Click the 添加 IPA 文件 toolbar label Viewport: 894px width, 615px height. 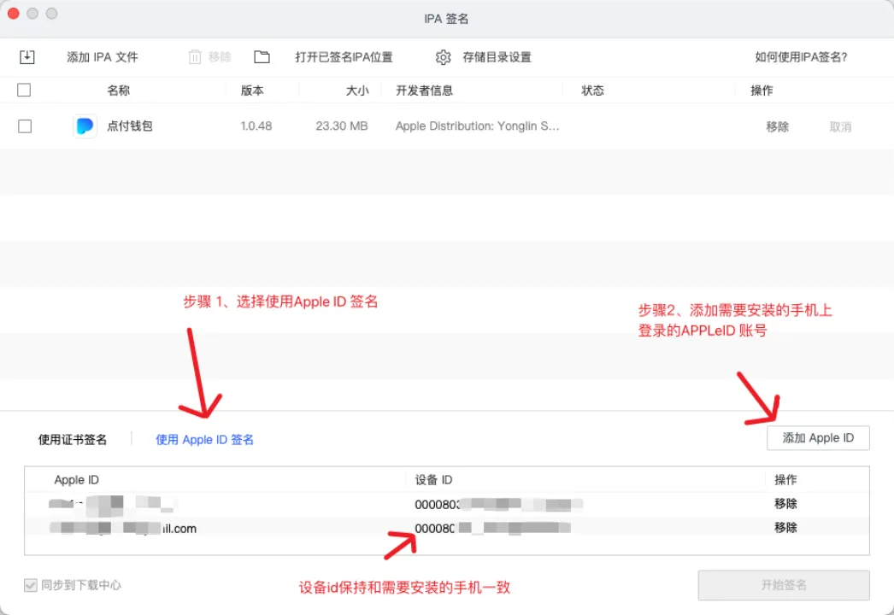tap(103, 57)
